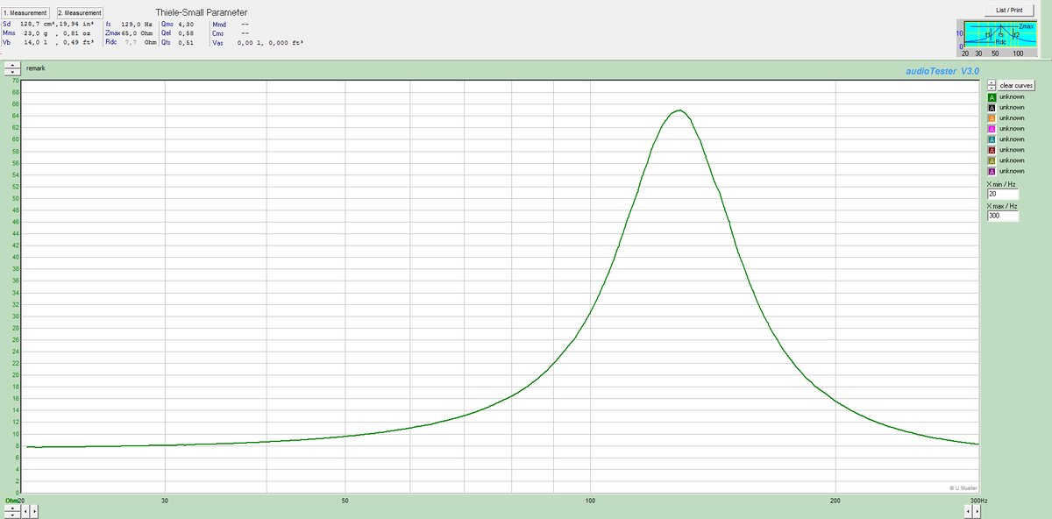Select the black curve A slot
1052x519 pixels.
992,107
